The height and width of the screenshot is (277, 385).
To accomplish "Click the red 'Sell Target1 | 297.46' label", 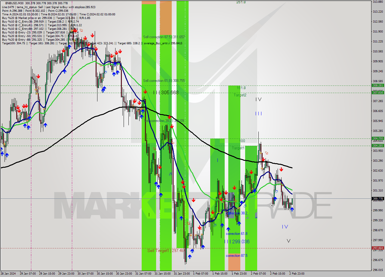I will (x=165, y=251).
